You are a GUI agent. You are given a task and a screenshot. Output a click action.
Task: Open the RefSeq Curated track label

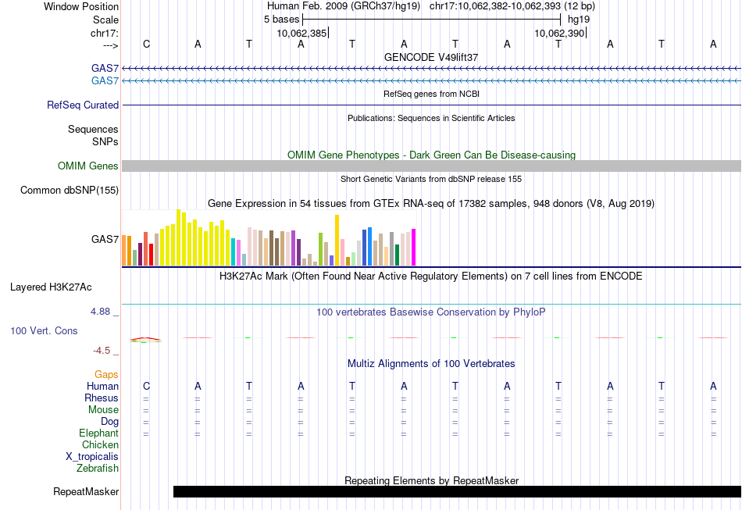tap(83, 105)
